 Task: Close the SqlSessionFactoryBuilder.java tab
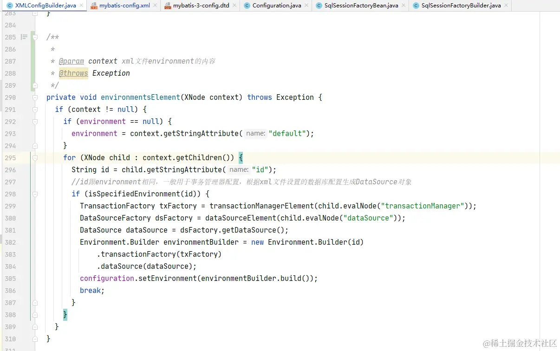click(x=506, y=6)
